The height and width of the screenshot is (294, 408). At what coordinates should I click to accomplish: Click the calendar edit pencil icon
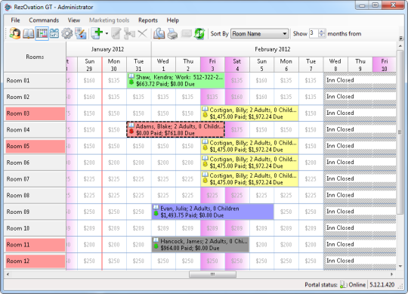tap(80, 33)
